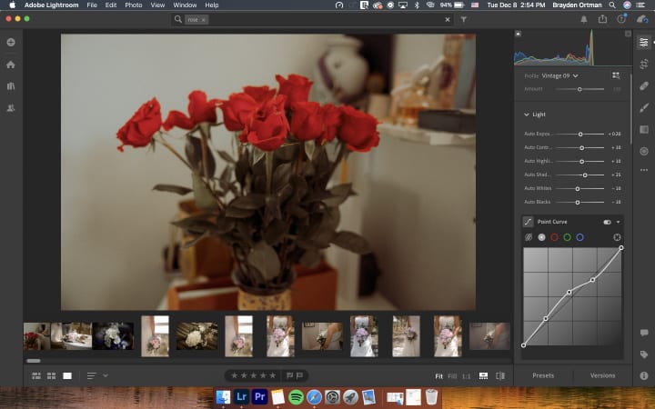Adjust the Exposure slider handle

(x=580, y=134)
